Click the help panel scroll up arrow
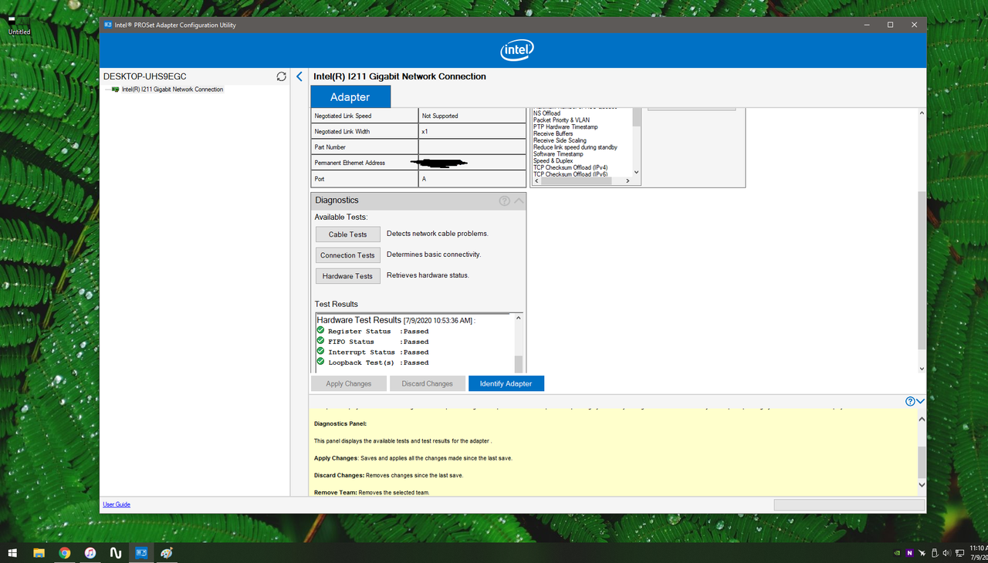The height and width of the screenshot is (563, 988). click(x=922, y=419)
